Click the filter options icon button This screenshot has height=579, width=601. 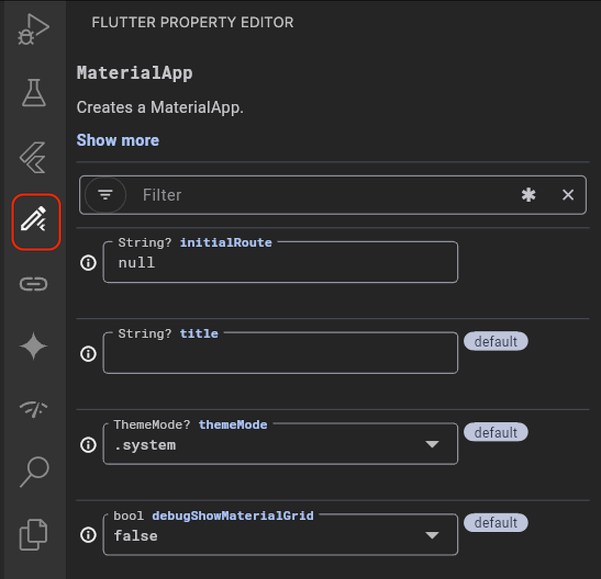pos(106,195)
